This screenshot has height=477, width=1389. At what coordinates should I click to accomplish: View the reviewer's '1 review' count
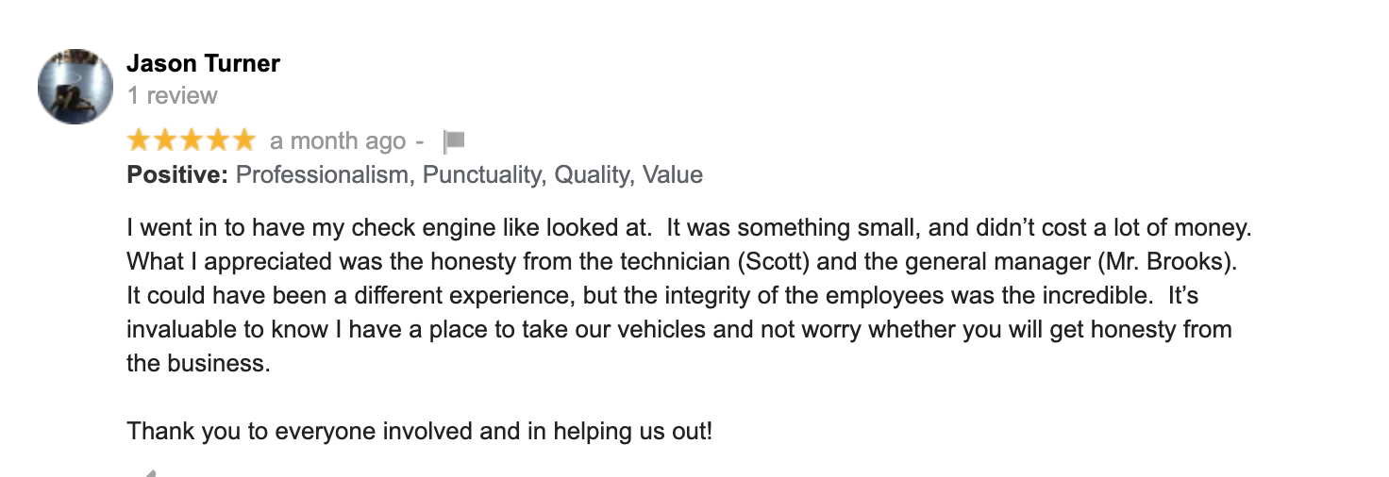172,95
